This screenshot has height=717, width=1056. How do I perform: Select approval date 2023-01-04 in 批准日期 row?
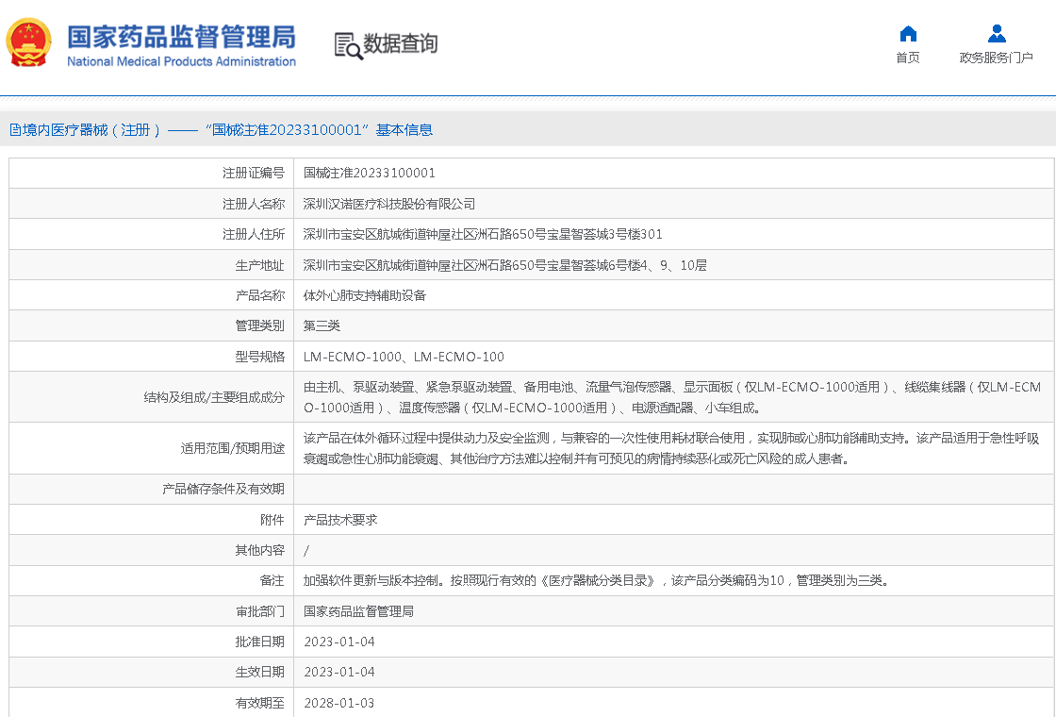pyautogui.click(x=339, y=642)
